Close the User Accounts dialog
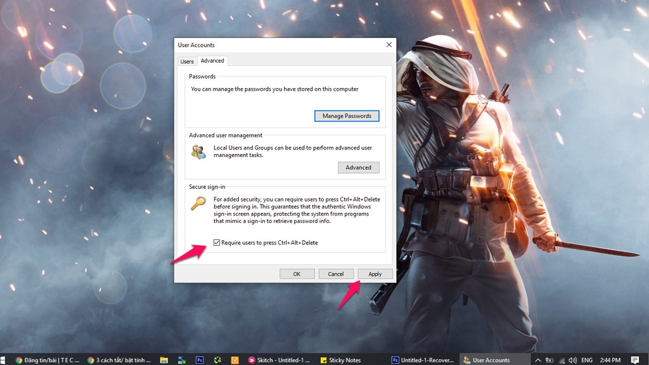The height and width of the screenshot is (365, 649). coord(389,45)
